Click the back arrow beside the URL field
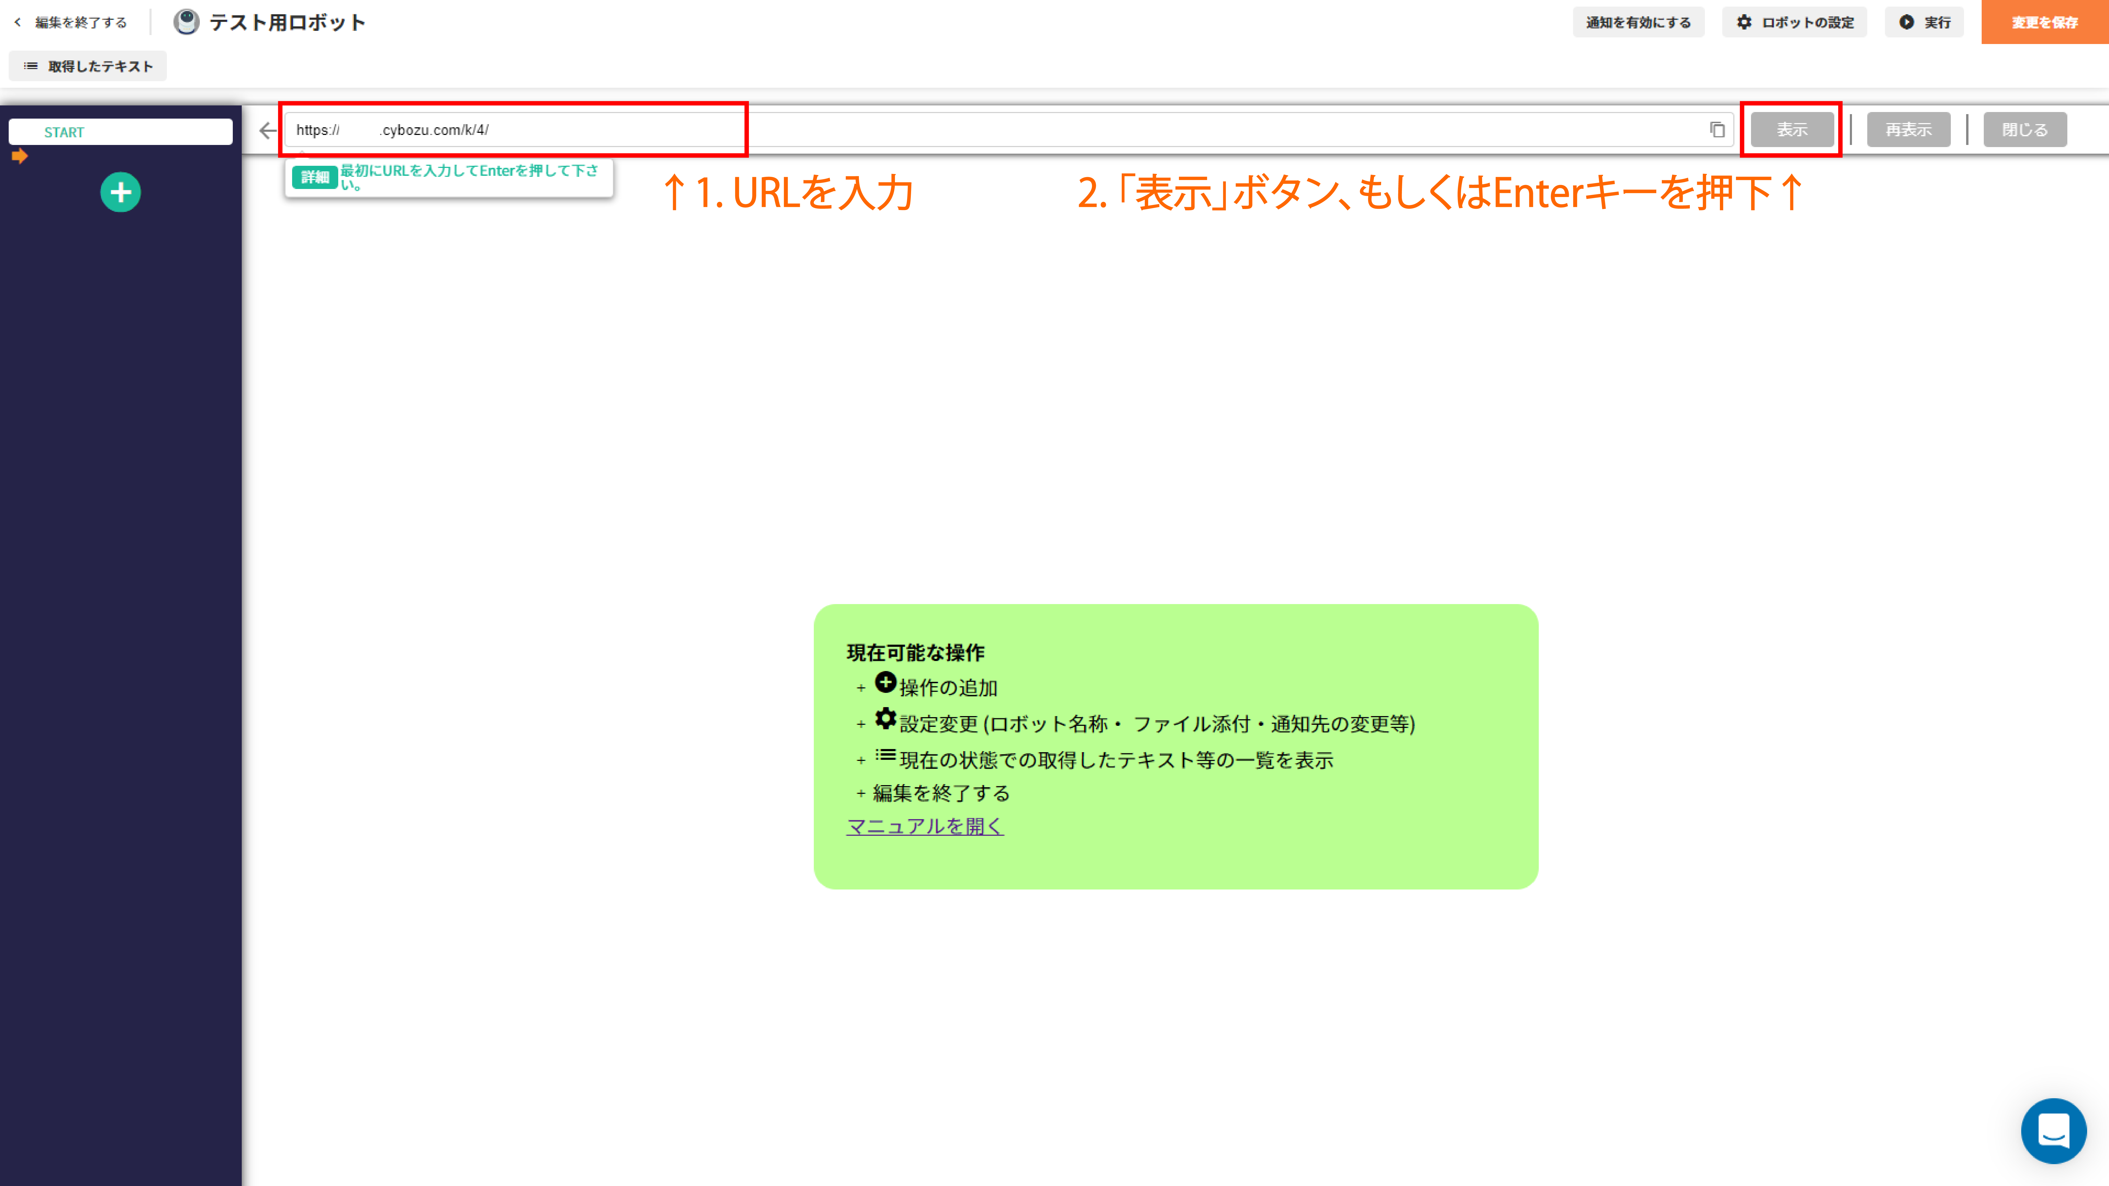This screenshot has width=2109, height=1186. click(268, 130)
